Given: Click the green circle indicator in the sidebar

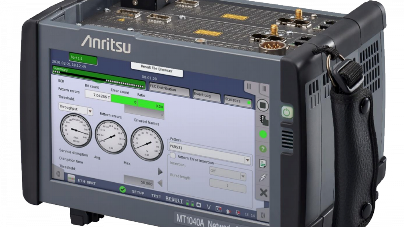Looking at the screenshot, I should tap(263, 134).
